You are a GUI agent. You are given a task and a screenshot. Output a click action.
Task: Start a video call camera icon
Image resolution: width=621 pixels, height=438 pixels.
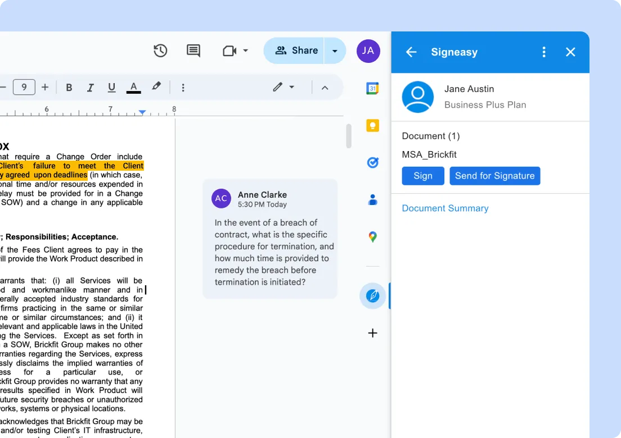[229, 51]
